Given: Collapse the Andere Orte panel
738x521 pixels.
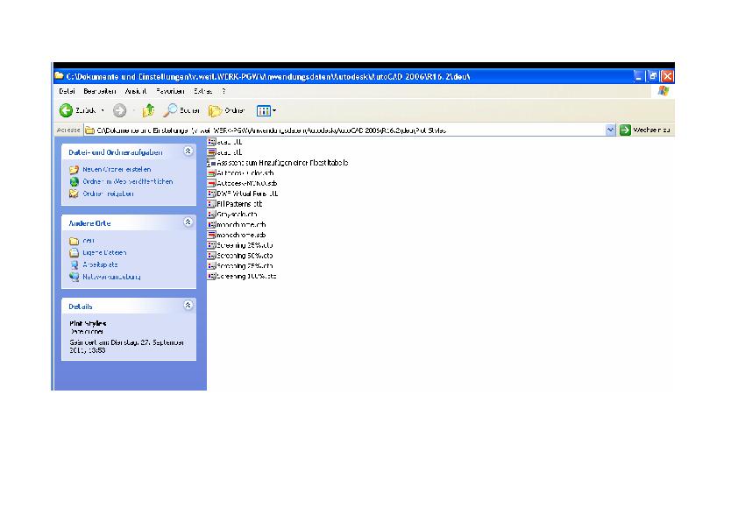Looking at the screenshot, I should pyautogui.click(x=188, y=222).
